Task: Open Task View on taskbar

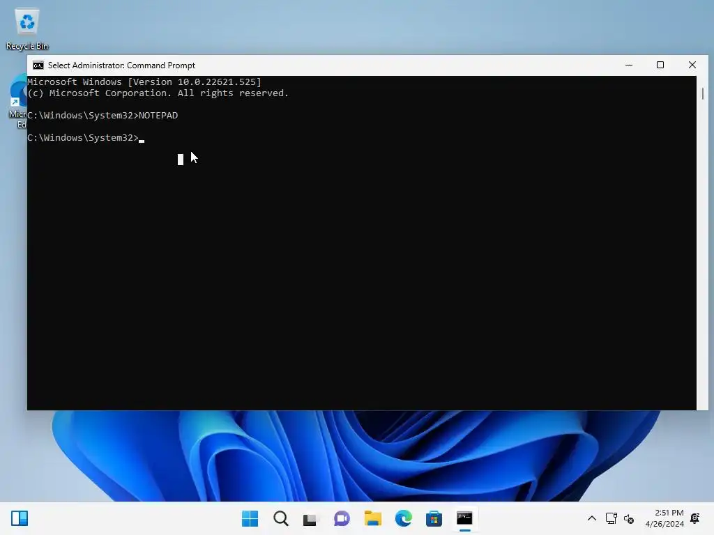Action: pos(310,518)
